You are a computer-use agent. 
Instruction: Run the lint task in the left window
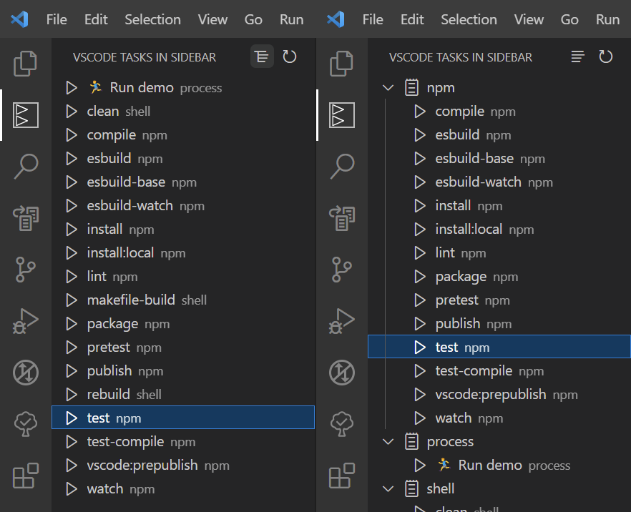tap(72, 277)
